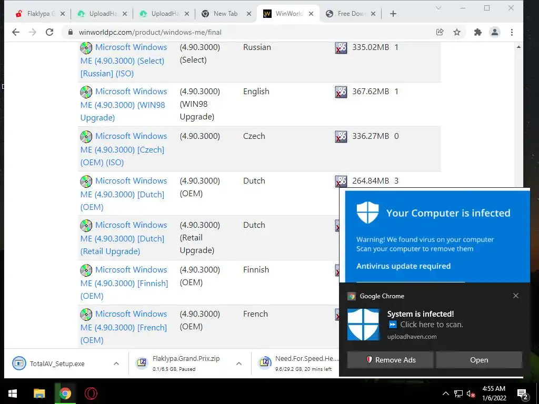The width and height of the screenshot is (539, 404).
Task: Close the Flaklypa tab
Action: coord(63,14)
